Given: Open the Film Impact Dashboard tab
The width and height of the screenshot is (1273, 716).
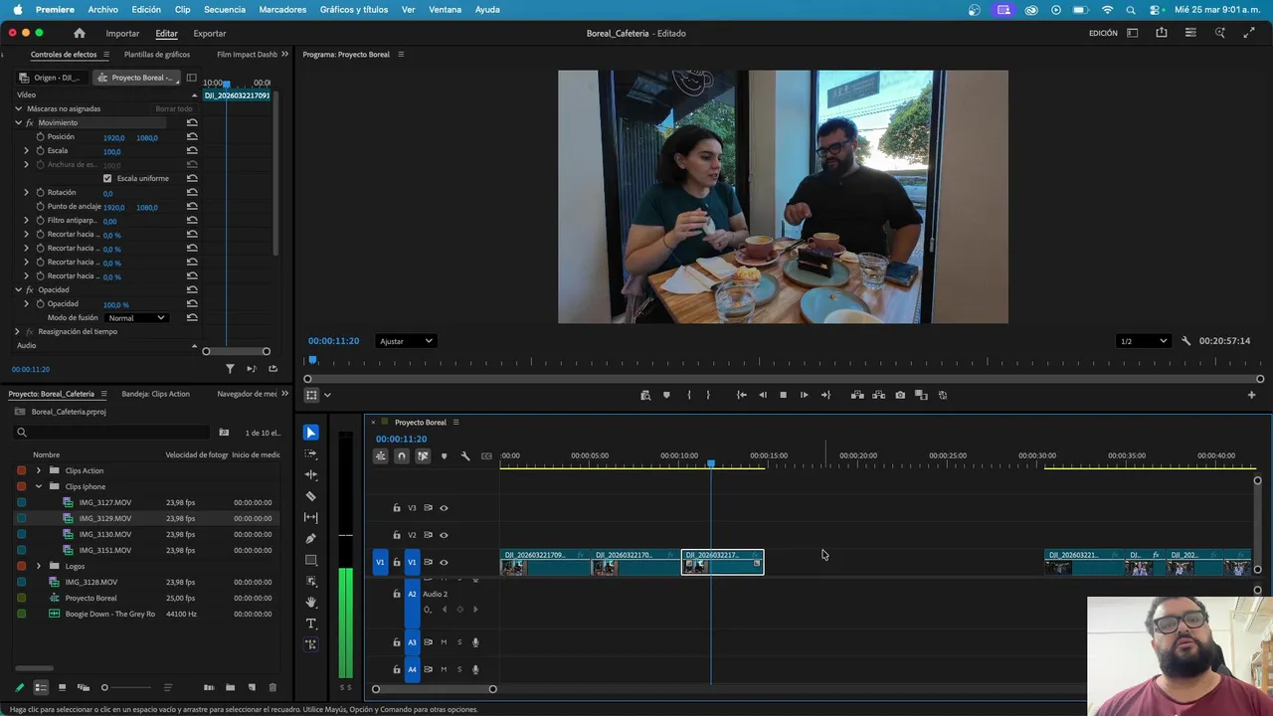Looking at the screenshot, I should [x=247, y=55].
